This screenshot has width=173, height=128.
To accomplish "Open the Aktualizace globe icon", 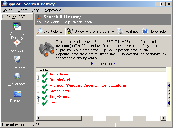I will [17, 76].
